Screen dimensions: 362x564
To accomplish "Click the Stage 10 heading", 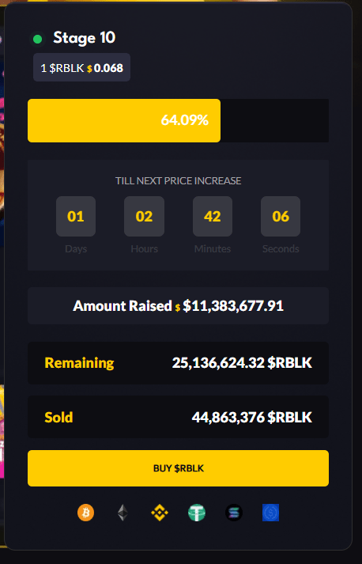I will tap(84, 38).
